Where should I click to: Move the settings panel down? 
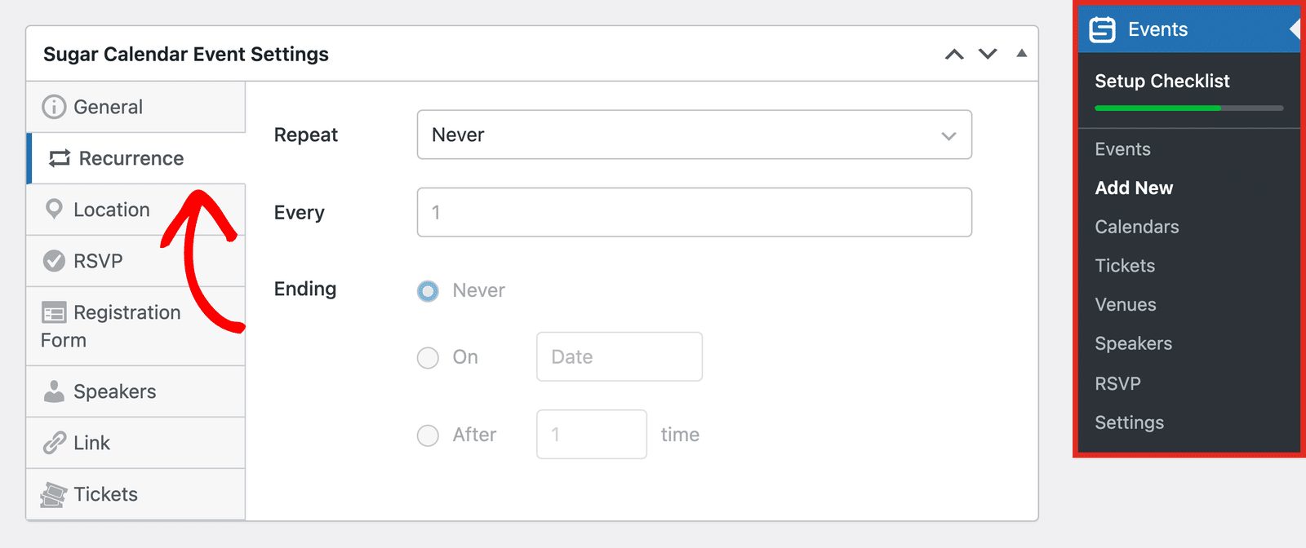(x=988, y=55)
